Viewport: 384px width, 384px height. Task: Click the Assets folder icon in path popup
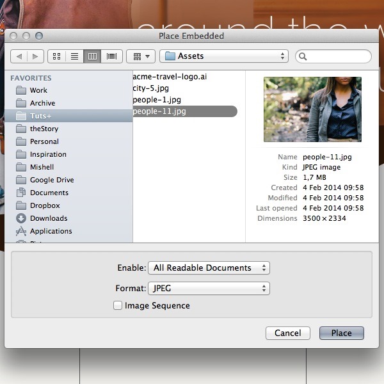[170, 56]
